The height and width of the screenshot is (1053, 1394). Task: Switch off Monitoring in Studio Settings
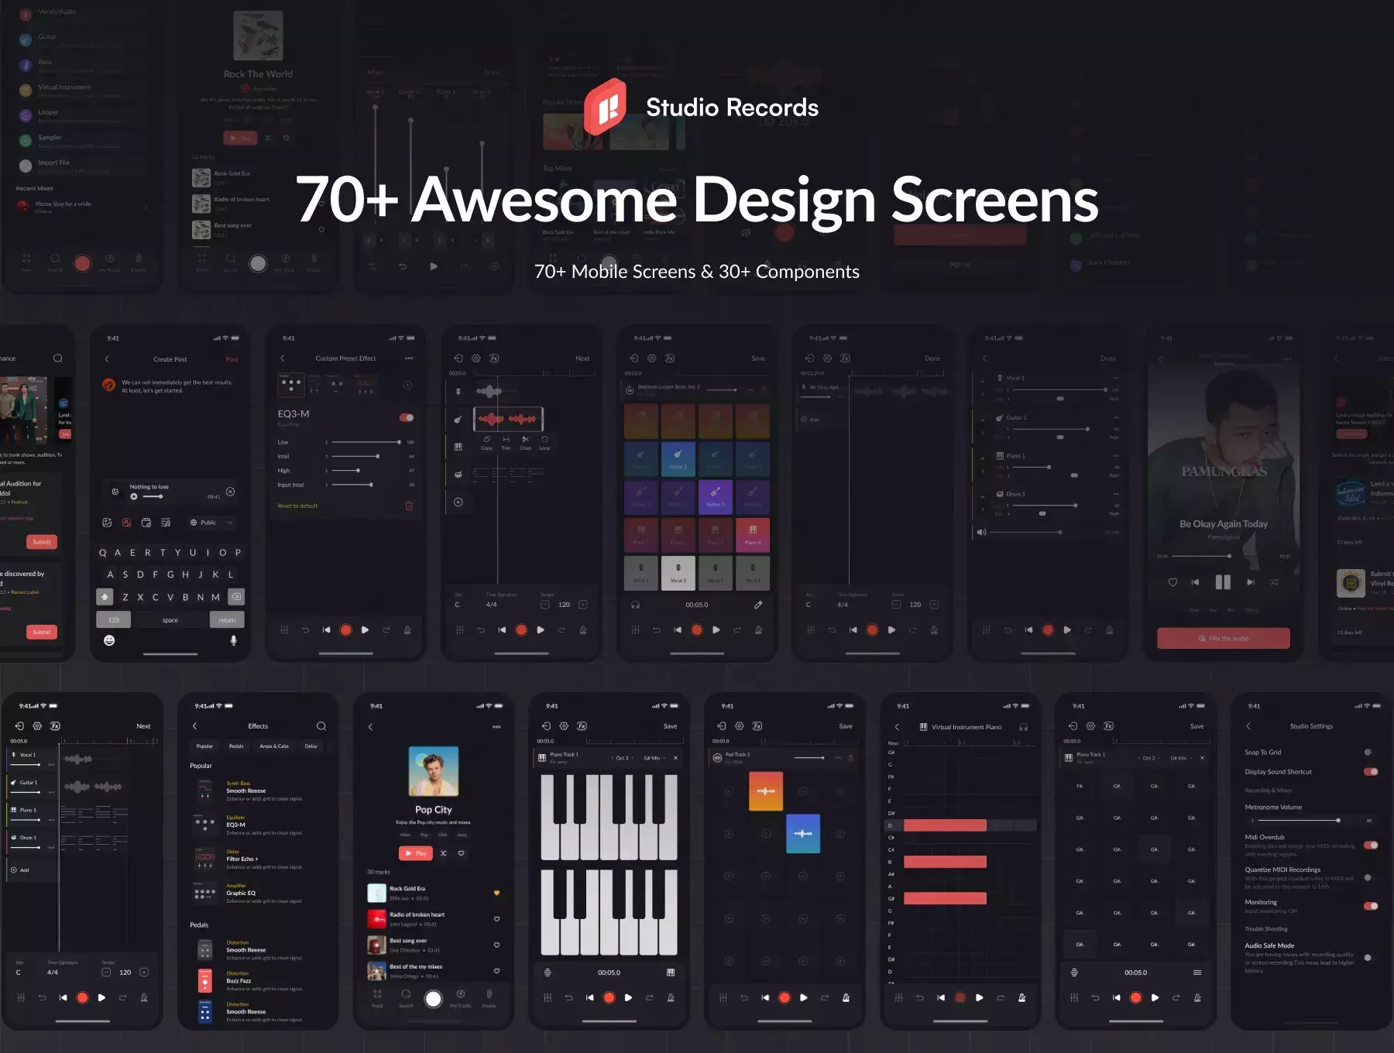pos(1371,906)
